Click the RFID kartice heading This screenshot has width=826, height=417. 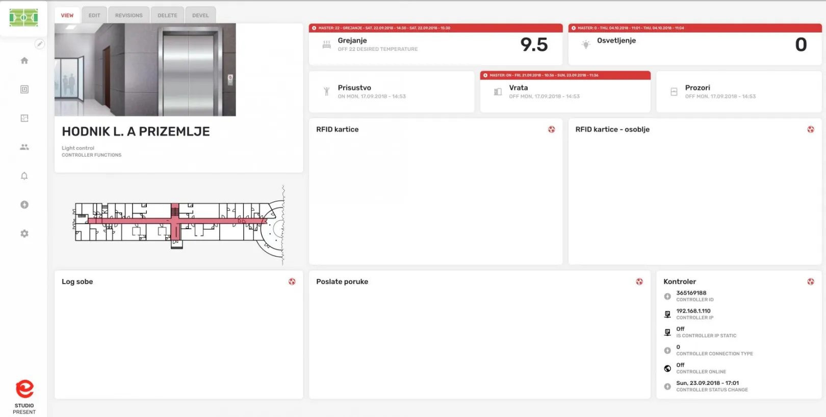(x=337, y=129)
